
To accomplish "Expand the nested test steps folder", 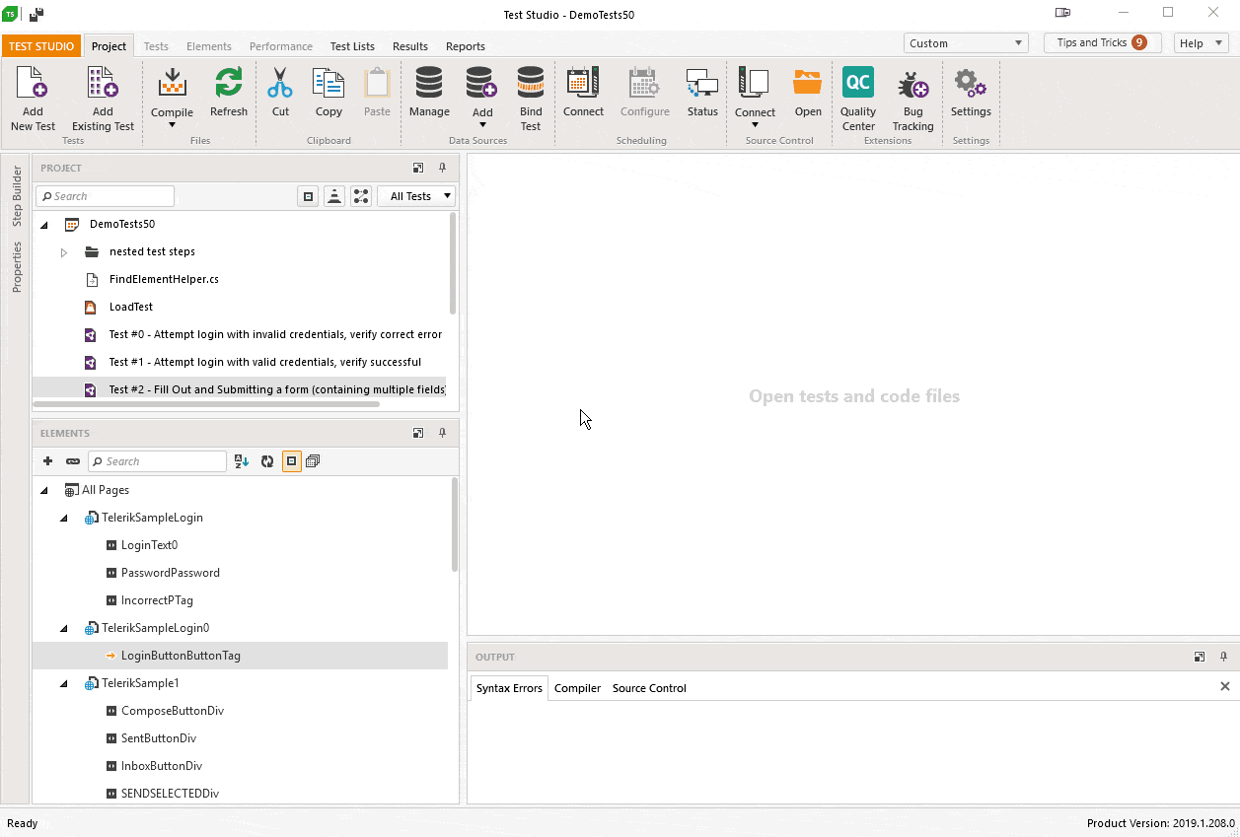I will coord(64,252).
